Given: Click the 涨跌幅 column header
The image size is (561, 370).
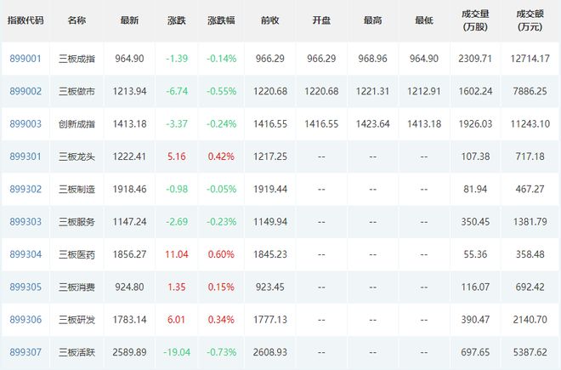Looking at the screenshot, I should click(x=221, y=20).
